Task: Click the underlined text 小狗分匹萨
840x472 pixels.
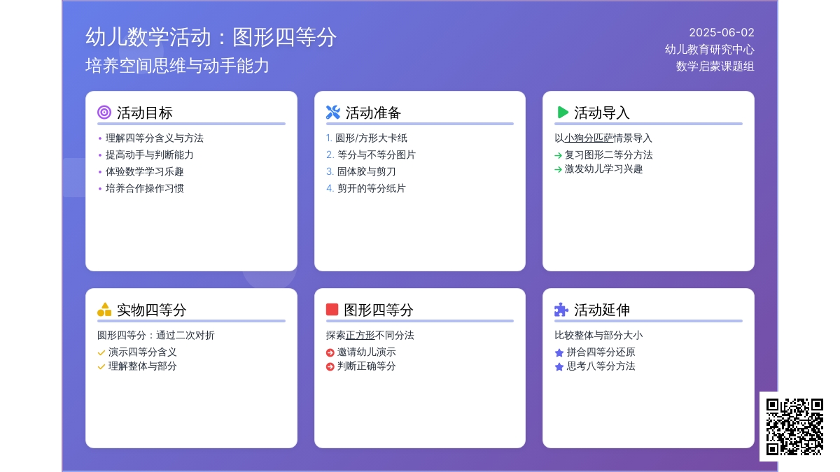Action: pos(589,138)
